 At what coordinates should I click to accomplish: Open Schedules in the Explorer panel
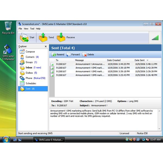[22, 83]
